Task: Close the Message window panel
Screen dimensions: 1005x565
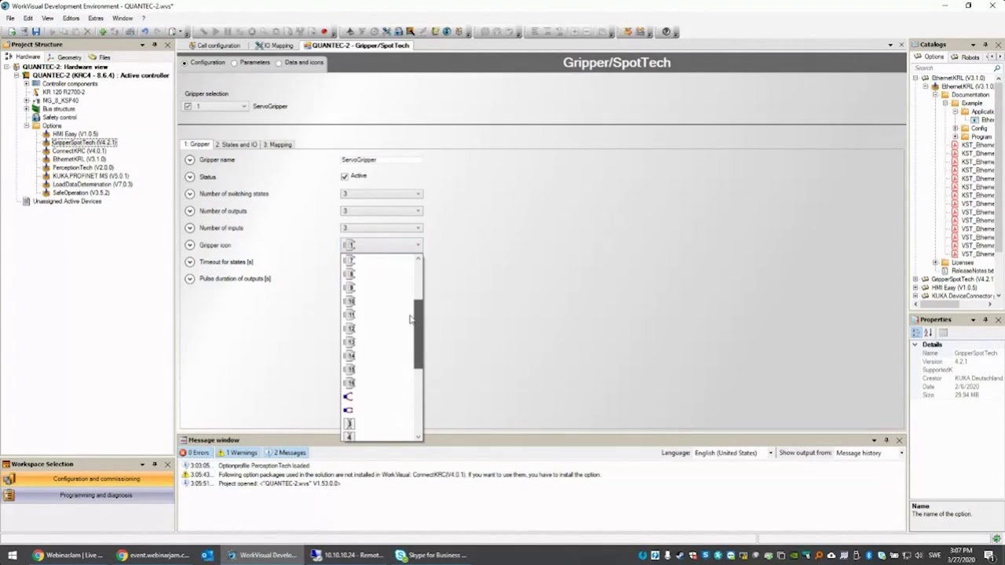Action: [x=899, y=440]
